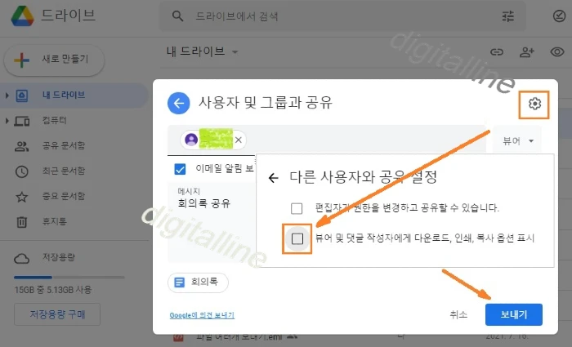Viewport: 572px width, 347px height.
Task: Click the 보내기 button
Action: [x=514, y=314]
